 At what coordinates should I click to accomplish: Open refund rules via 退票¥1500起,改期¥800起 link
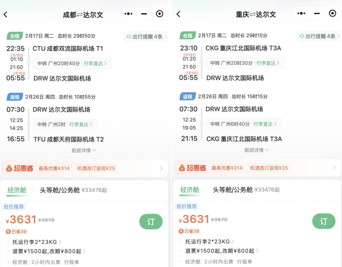tap(46, 251)
